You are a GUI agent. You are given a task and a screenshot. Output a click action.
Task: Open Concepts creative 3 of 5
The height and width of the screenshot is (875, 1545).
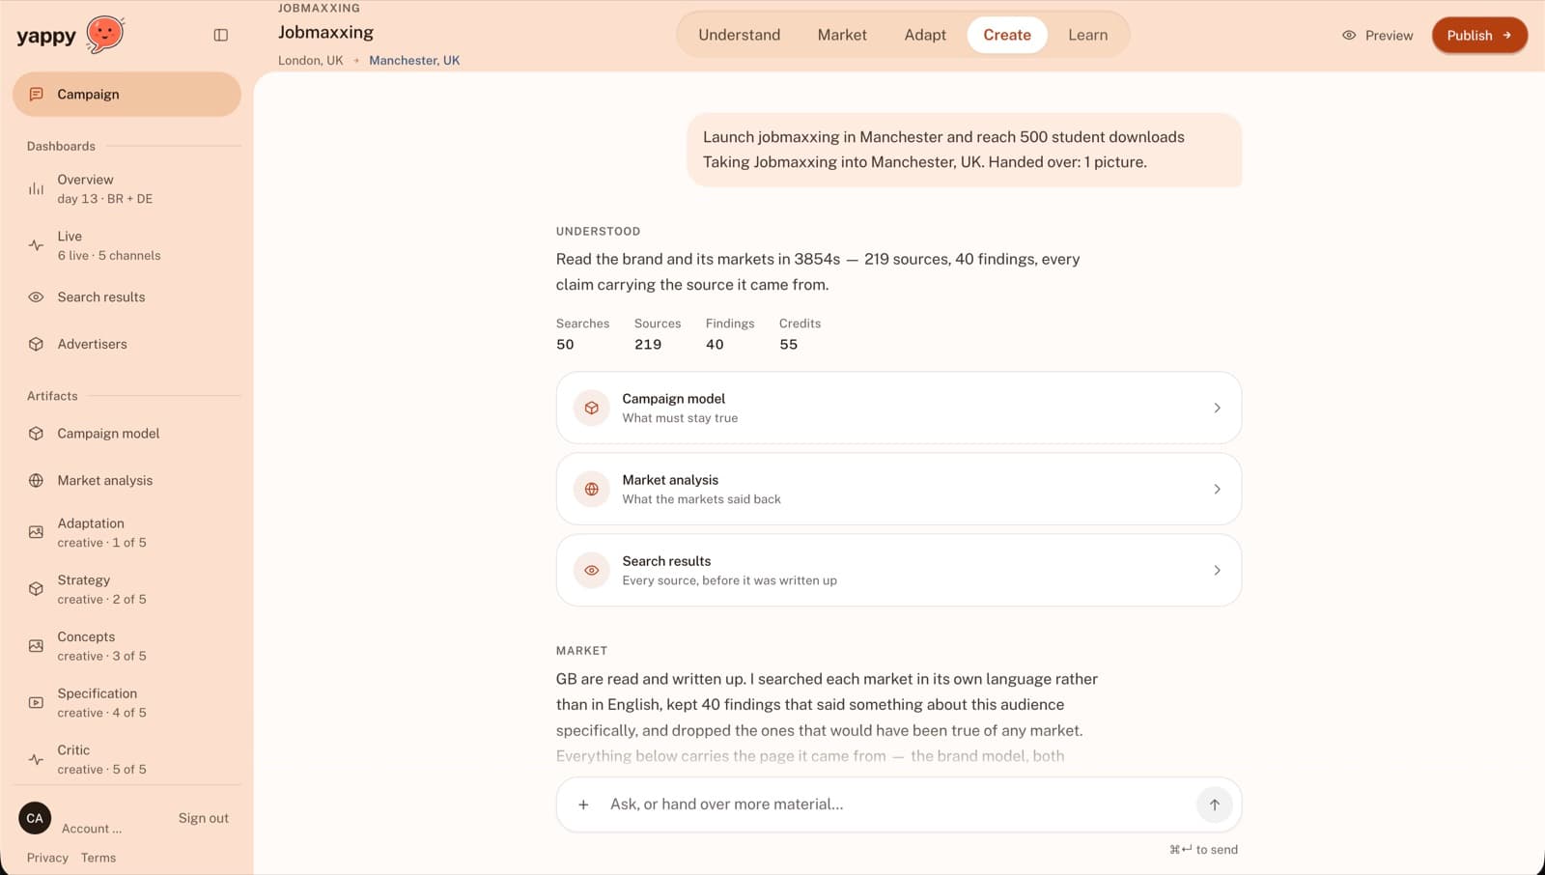coord(126,646)
